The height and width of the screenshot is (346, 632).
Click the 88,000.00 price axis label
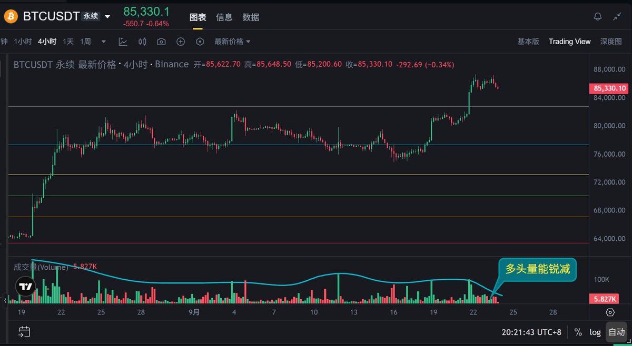pos(610,69)
